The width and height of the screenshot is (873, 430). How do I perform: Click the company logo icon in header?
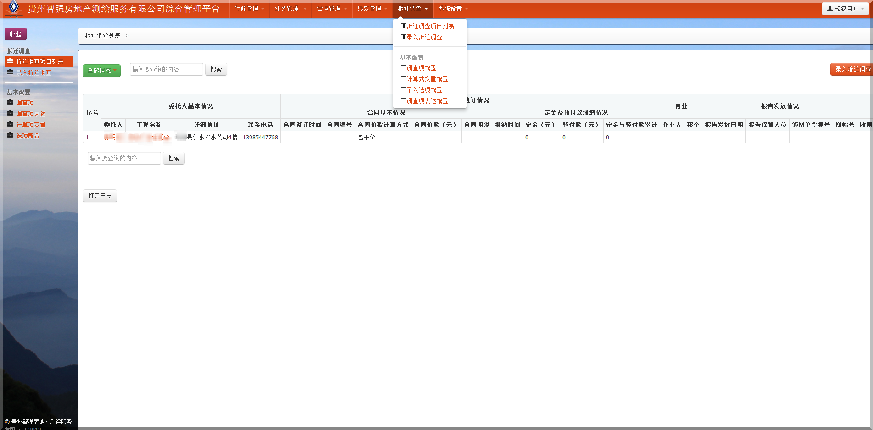(x=14, y=9)
